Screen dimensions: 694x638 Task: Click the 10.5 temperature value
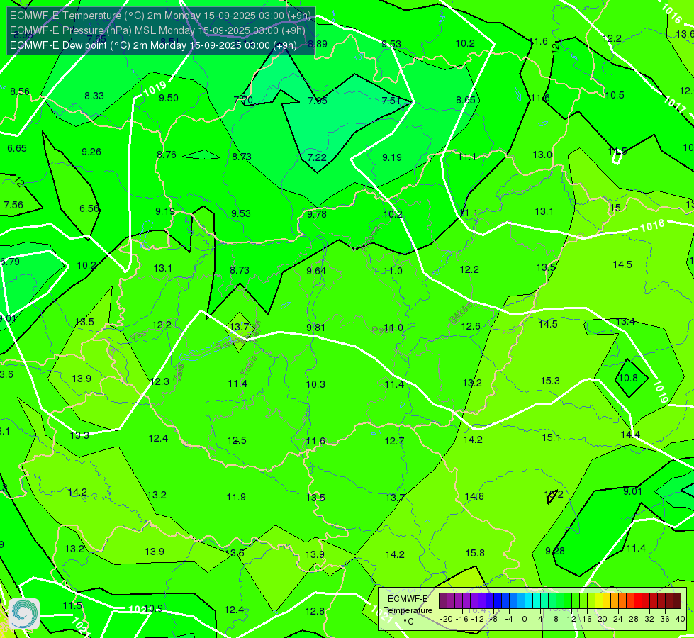(615, 95)
